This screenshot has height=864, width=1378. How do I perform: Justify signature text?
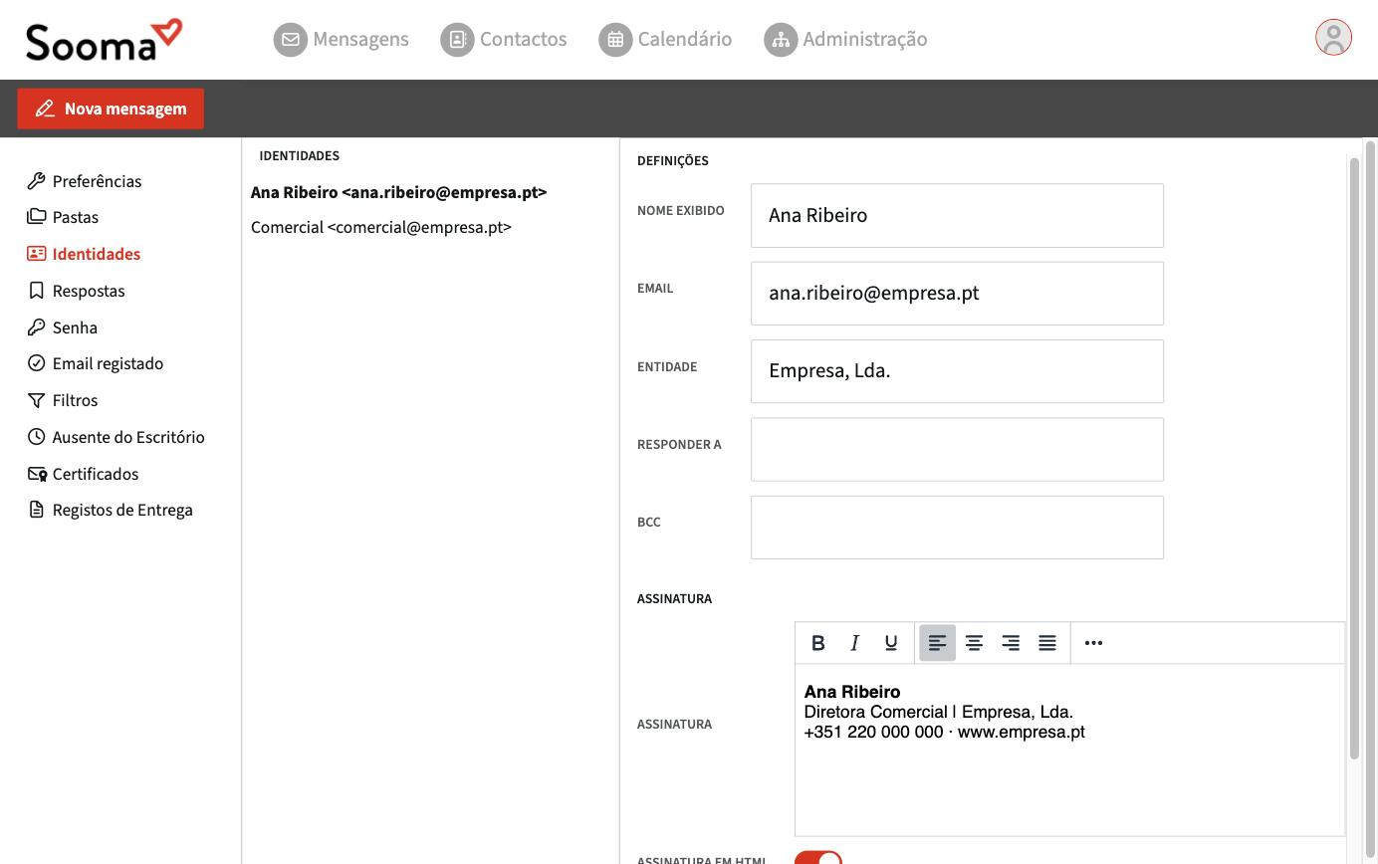click(1047, 643)
